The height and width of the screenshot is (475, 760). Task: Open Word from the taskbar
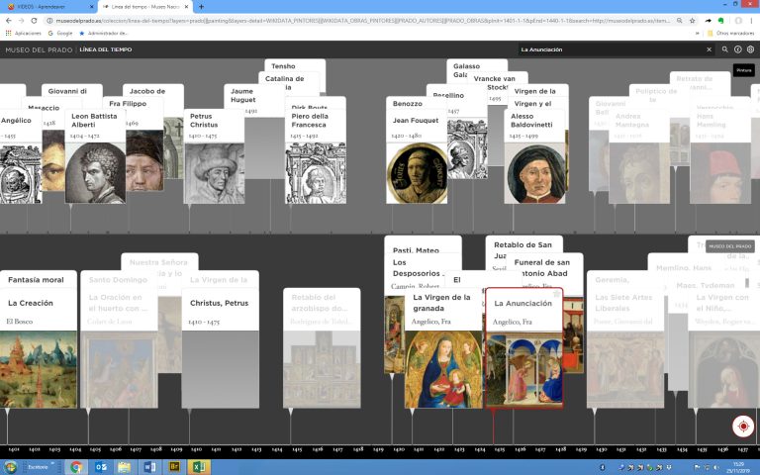[149, 467]
